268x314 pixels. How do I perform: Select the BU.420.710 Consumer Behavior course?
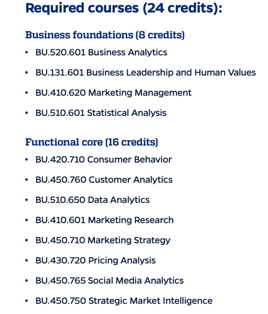pos(103,159)
